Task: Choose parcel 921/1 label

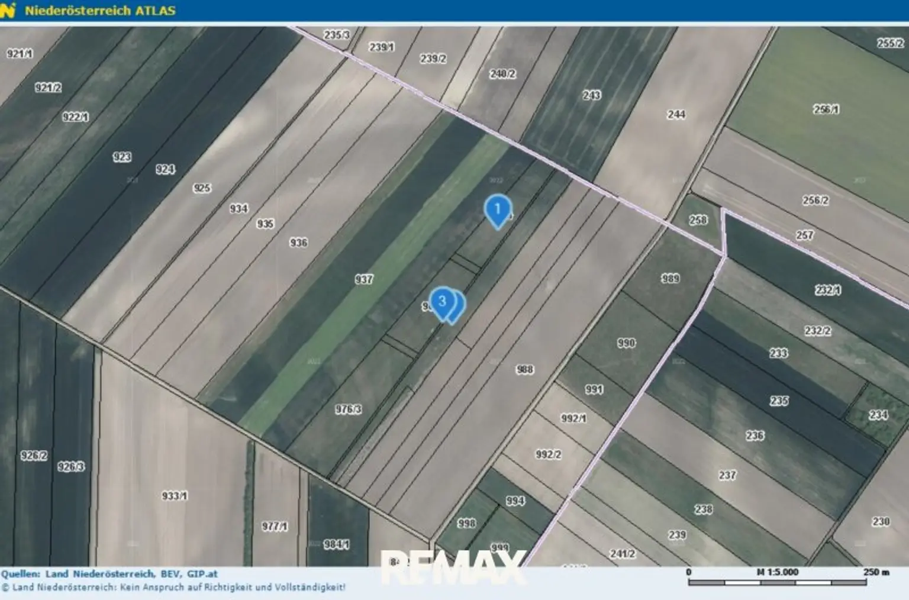Action: click(x=20, y=54)
